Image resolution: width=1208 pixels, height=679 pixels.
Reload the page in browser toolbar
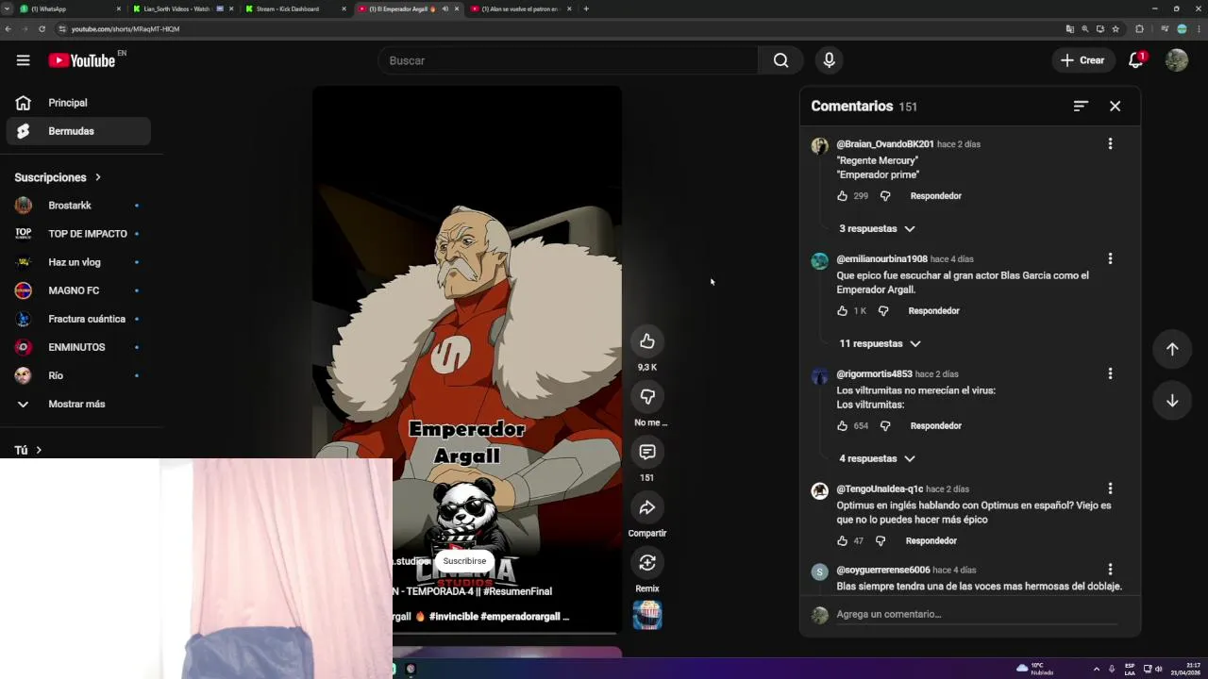click(x=42, y=29)
